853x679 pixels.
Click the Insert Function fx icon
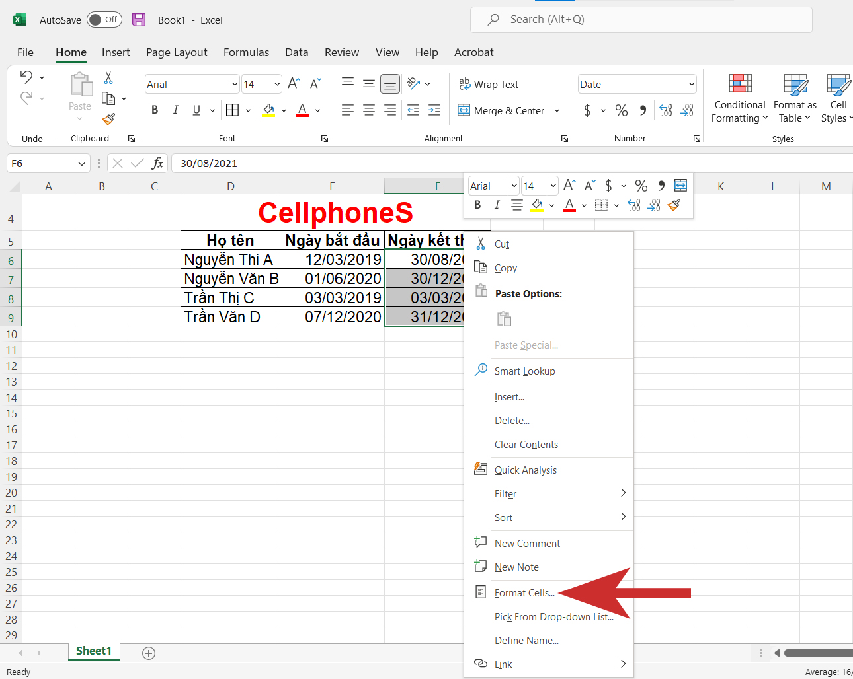pyautogui.click(x=157, y=163)
